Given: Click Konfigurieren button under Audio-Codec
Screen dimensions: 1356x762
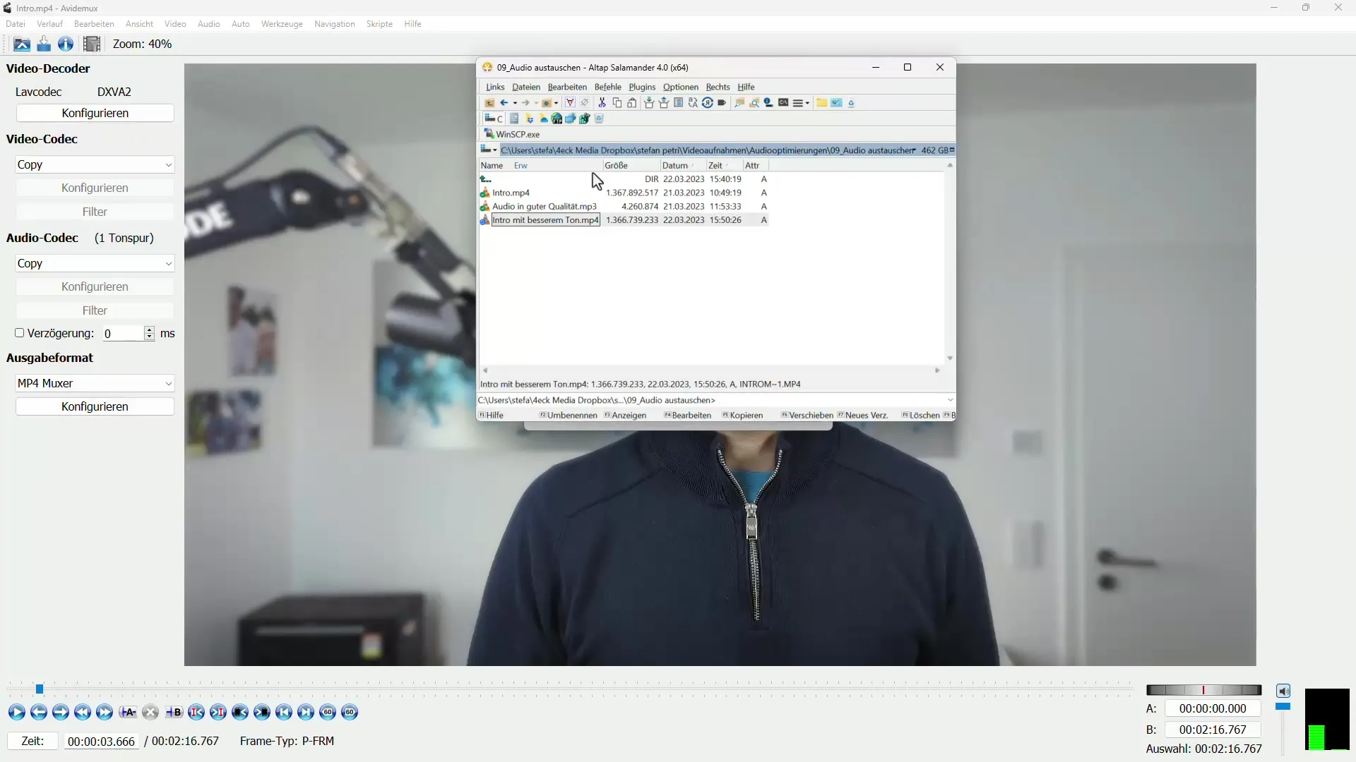Looking at the screenshot, I should point(94,286).
